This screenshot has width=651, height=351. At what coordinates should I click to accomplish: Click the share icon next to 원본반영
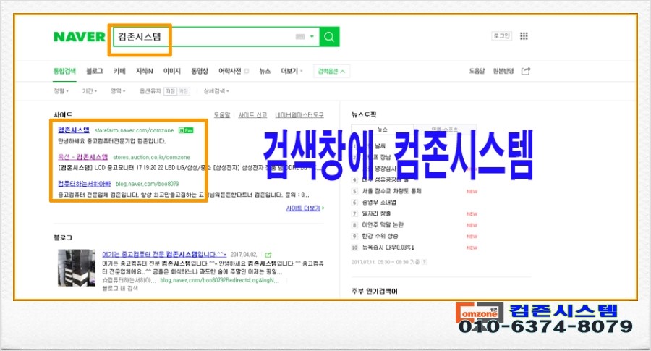click(x=526, y=71)
